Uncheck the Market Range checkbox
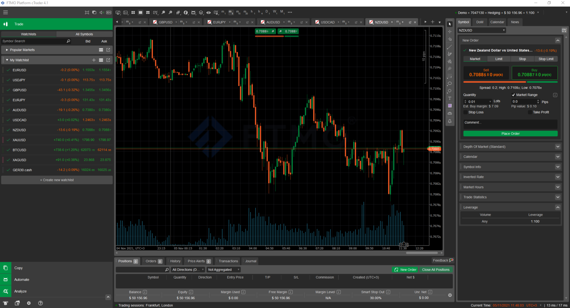Viewport: 570px width, 308px height. tap(514, 95)
